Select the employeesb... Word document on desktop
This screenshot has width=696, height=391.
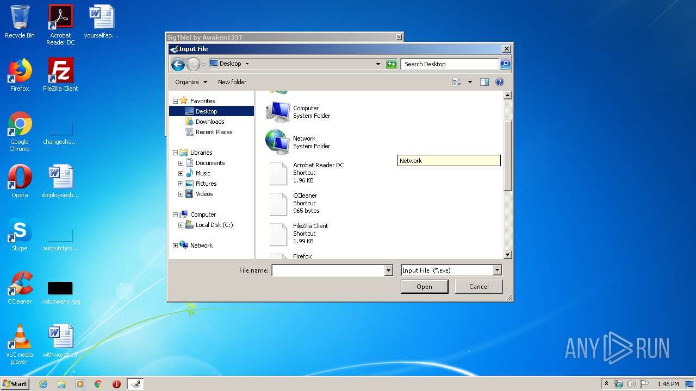[60, 181]
